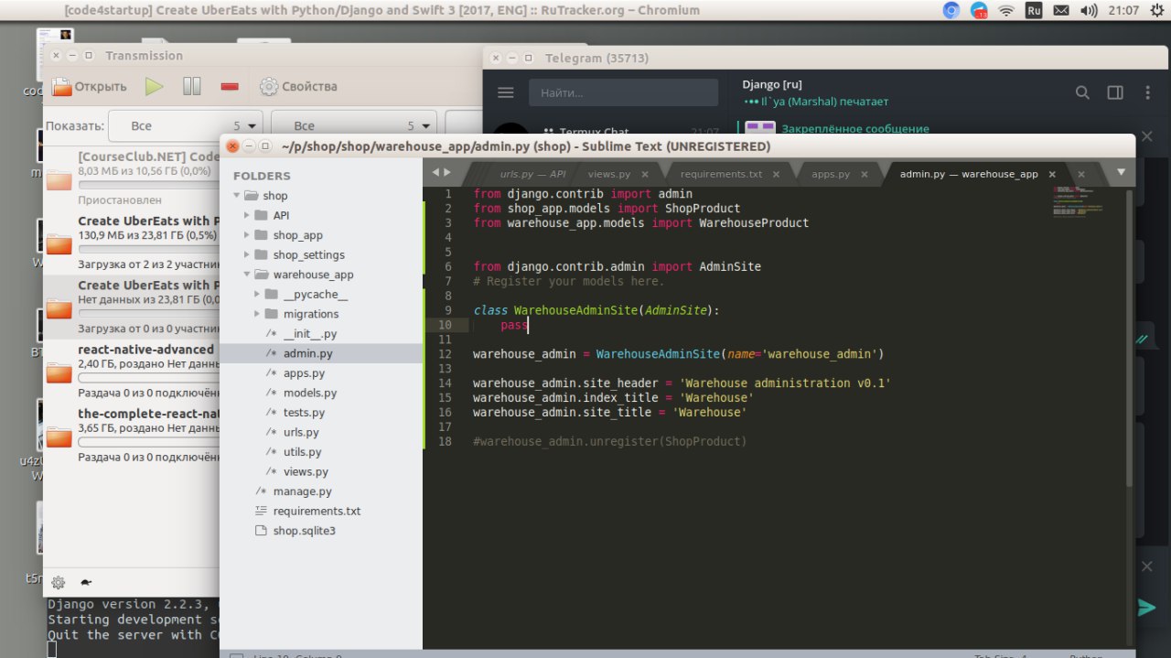1171x658 pixels.
Task: Switch to urls.py — API tab
Action: 532,174
